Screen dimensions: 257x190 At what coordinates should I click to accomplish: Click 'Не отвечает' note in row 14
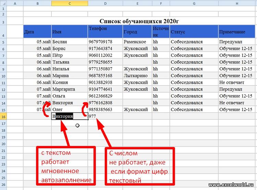(x=237, y=103)
